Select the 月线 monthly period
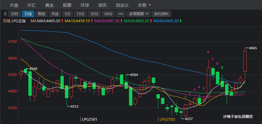262x124 pixels. click(x=55, y=14)
